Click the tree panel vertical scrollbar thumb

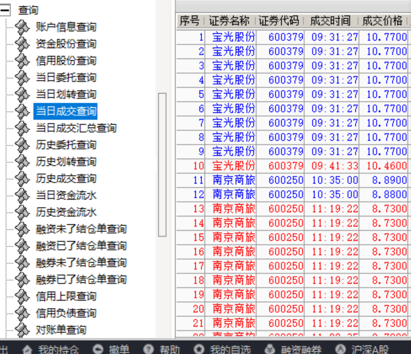162,165
